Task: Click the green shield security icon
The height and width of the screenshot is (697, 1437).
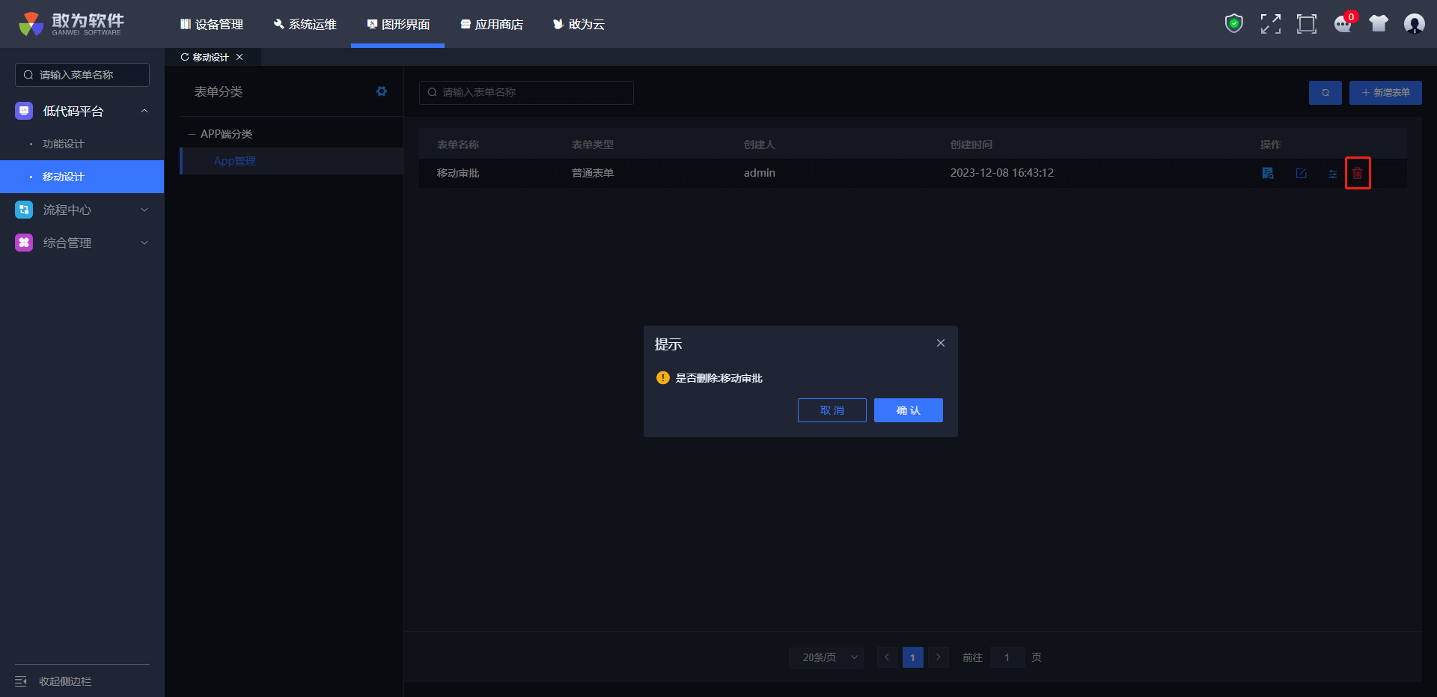Action: click(x=1233, y=24)
